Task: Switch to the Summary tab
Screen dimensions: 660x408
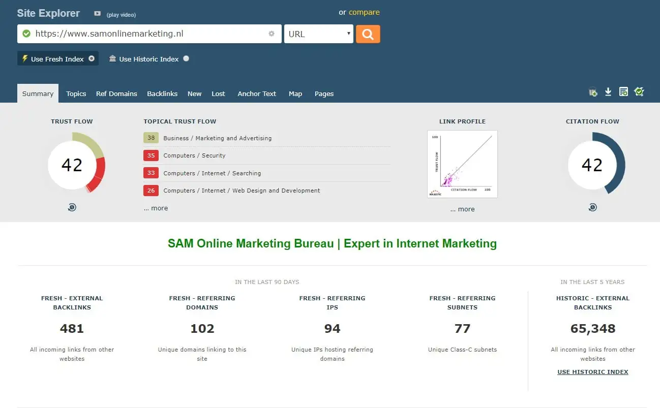Action: [x=38, y=93]
